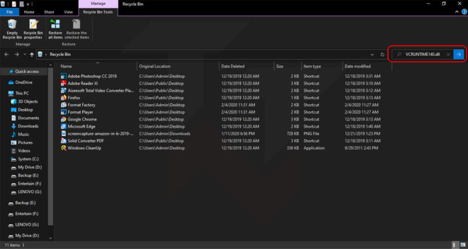Click Recycle Bin in the address bar
The height and width of the screenshot is (249, 468).
[x=60, y=55]
